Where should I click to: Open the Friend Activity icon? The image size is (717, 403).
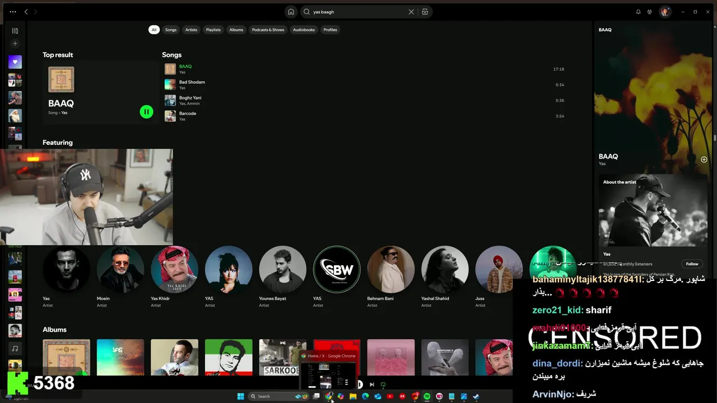point(650,12)
